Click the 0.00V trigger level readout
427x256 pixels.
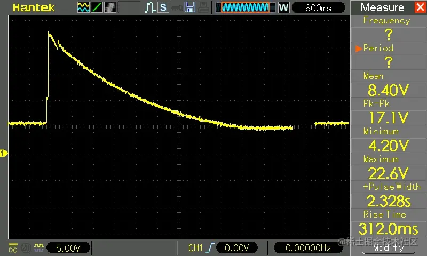[236, 248]
